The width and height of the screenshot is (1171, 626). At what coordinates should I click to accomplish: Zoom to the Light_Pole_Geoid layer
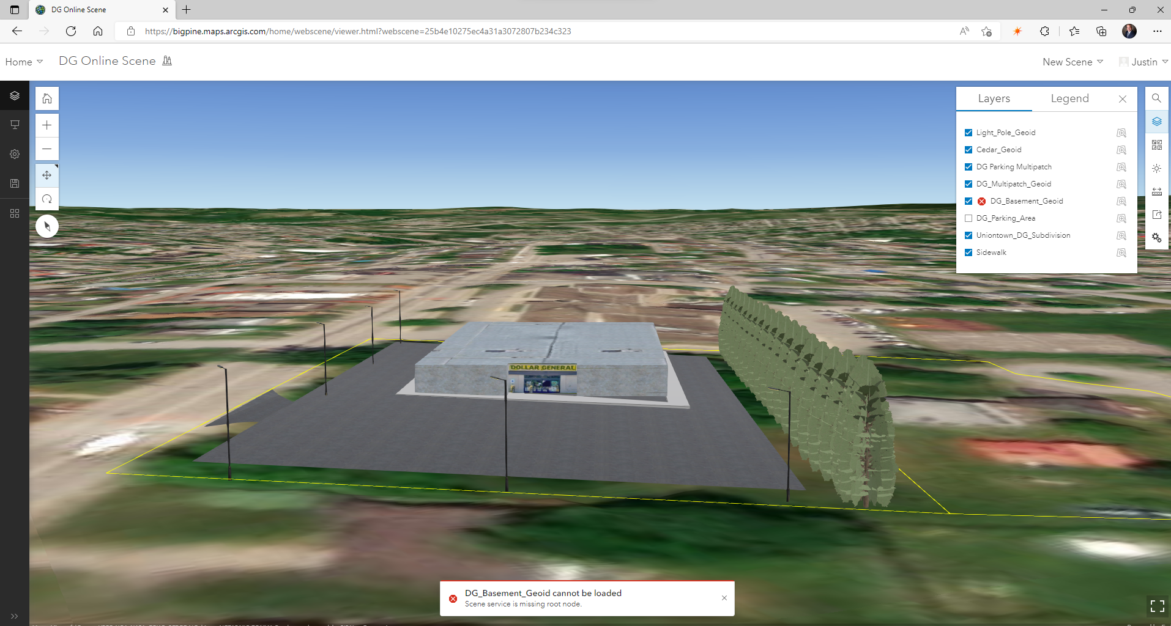[1122, 132]
